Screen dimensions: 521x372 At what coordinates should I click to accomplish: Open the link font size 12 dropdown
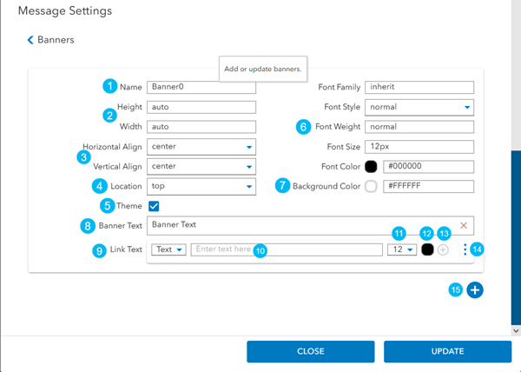point(399,249)
